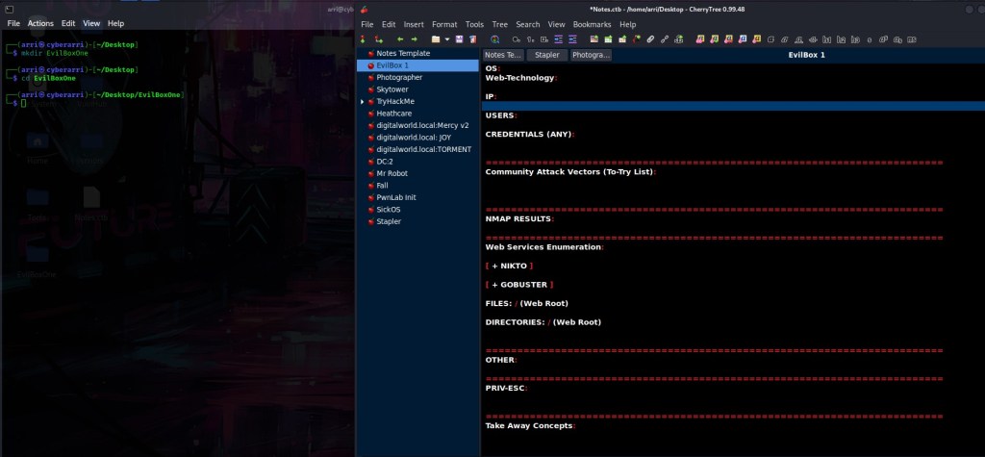Toggle numbered list formatting

tap(532, 39)
